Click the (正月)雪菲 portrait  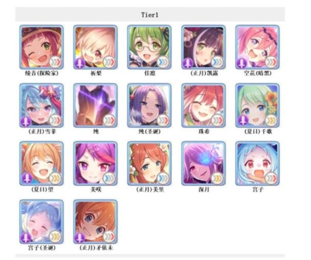coord(41,105)
